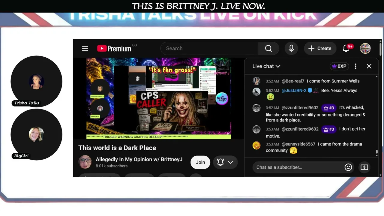Start voice search with microphone icon
Screen dimensions: 384x216
(x=291, y=48)
